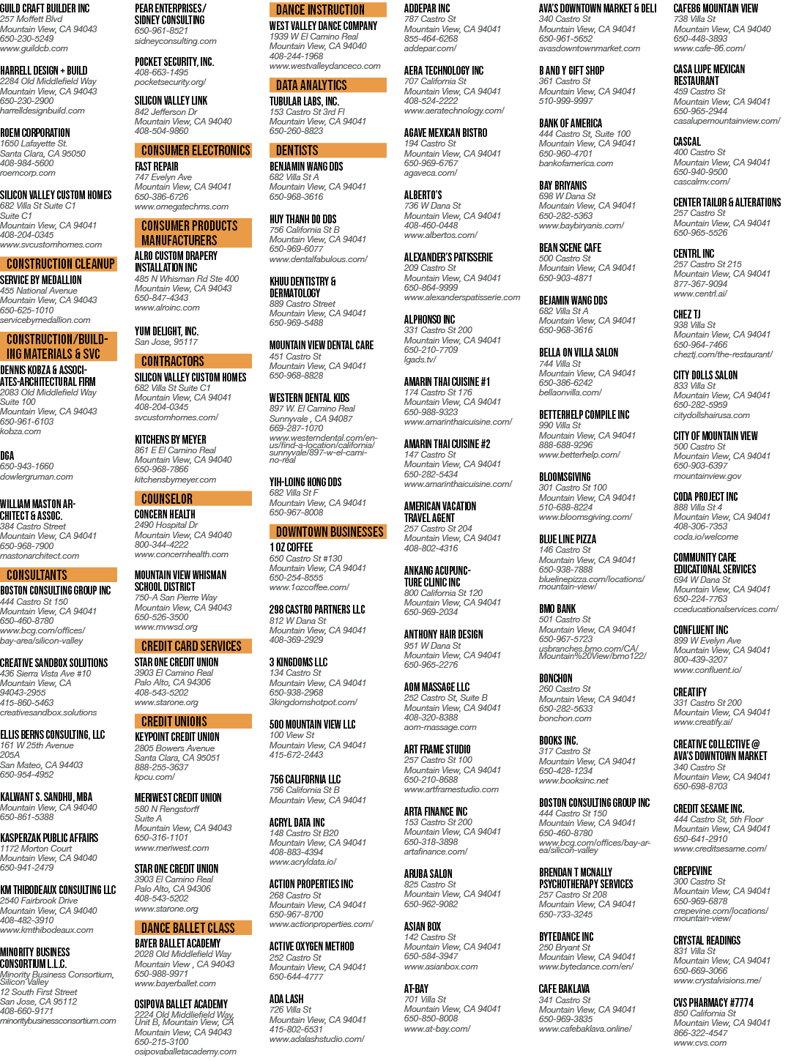The height and width of the screenshot is (1061, 791).
Task: Select Tubular Labs, Inc. listing name
Action: (304, 101)
